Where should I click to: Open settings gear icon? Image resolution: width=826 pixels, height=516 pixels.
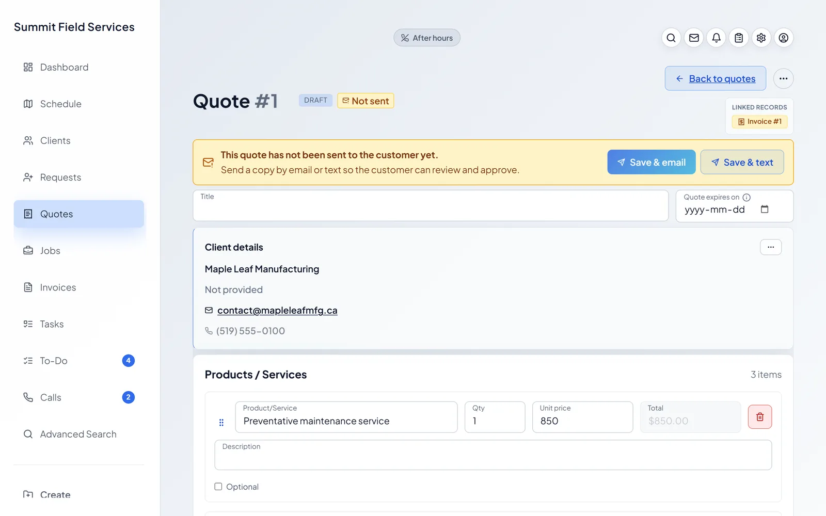tap(761, 38)
